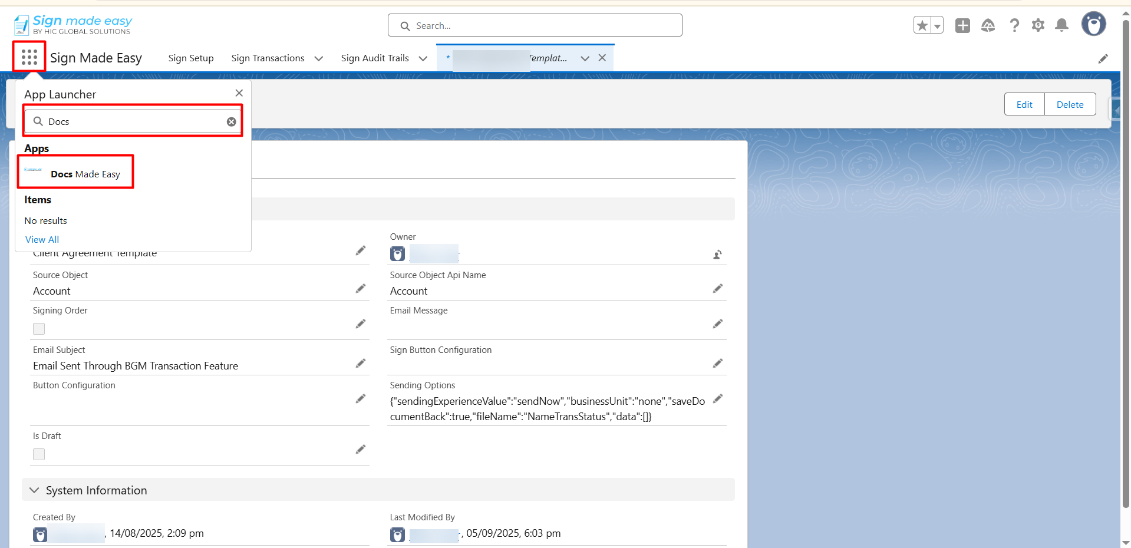Screen dimensions: 1131x548
Task: Click the Help question mark icon
Action: point(1014,25)
